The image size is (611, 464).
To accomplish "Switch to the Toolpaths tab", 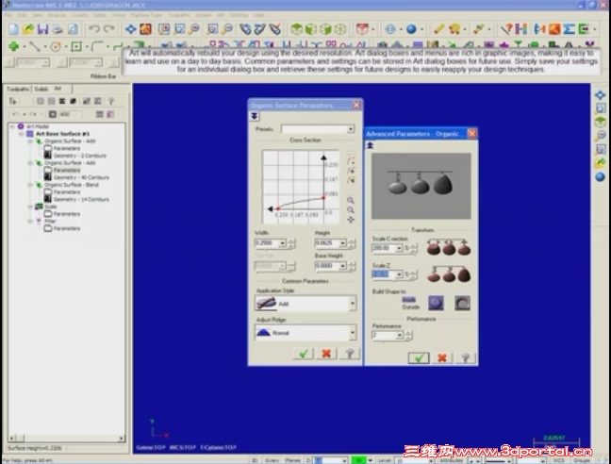I will point(18,89).
